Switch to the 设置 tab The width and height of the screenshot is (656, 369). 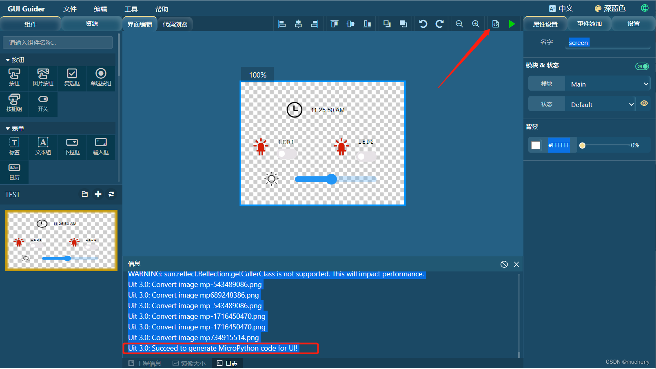point(634,24)
